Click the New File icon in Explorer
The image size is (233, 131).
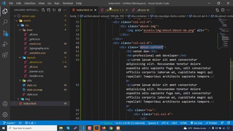(43, 10)
